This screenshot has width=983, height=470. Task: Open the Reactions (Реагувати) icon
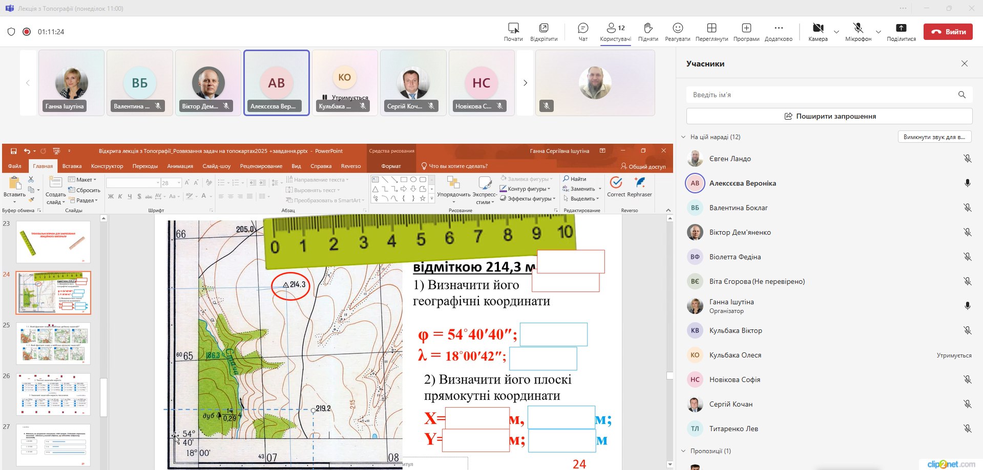pyautogui.click(x=677, y=28)
